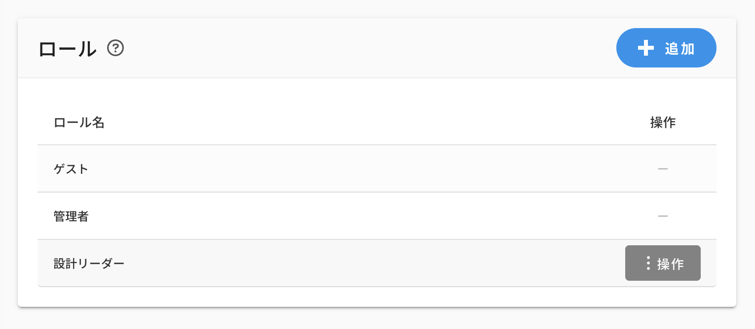Viewport: 755px width, 329px height.
Task: Open the 操作 menu for 設計リーダー
Action: 663,263
